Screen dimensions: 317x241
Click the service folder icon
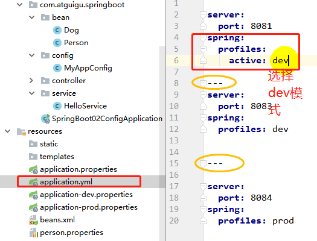click(45, 93)
